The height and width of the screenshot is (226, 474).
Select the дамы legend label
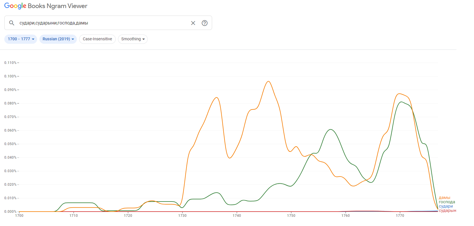click(444, 198)
